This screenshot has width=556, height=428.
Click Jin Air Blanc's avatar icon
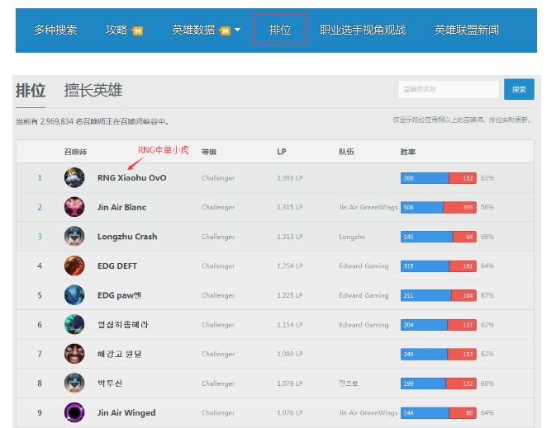(74, 207)
